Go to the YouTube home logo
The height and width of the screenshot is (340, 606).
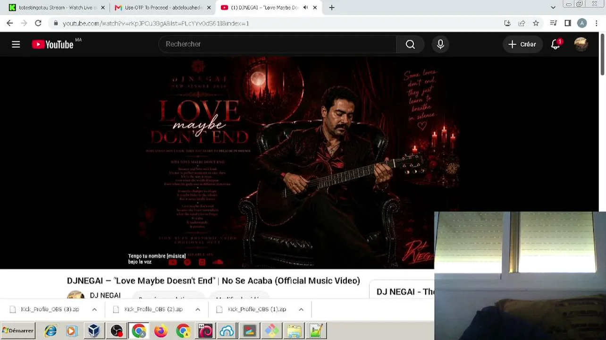[52, 44]
